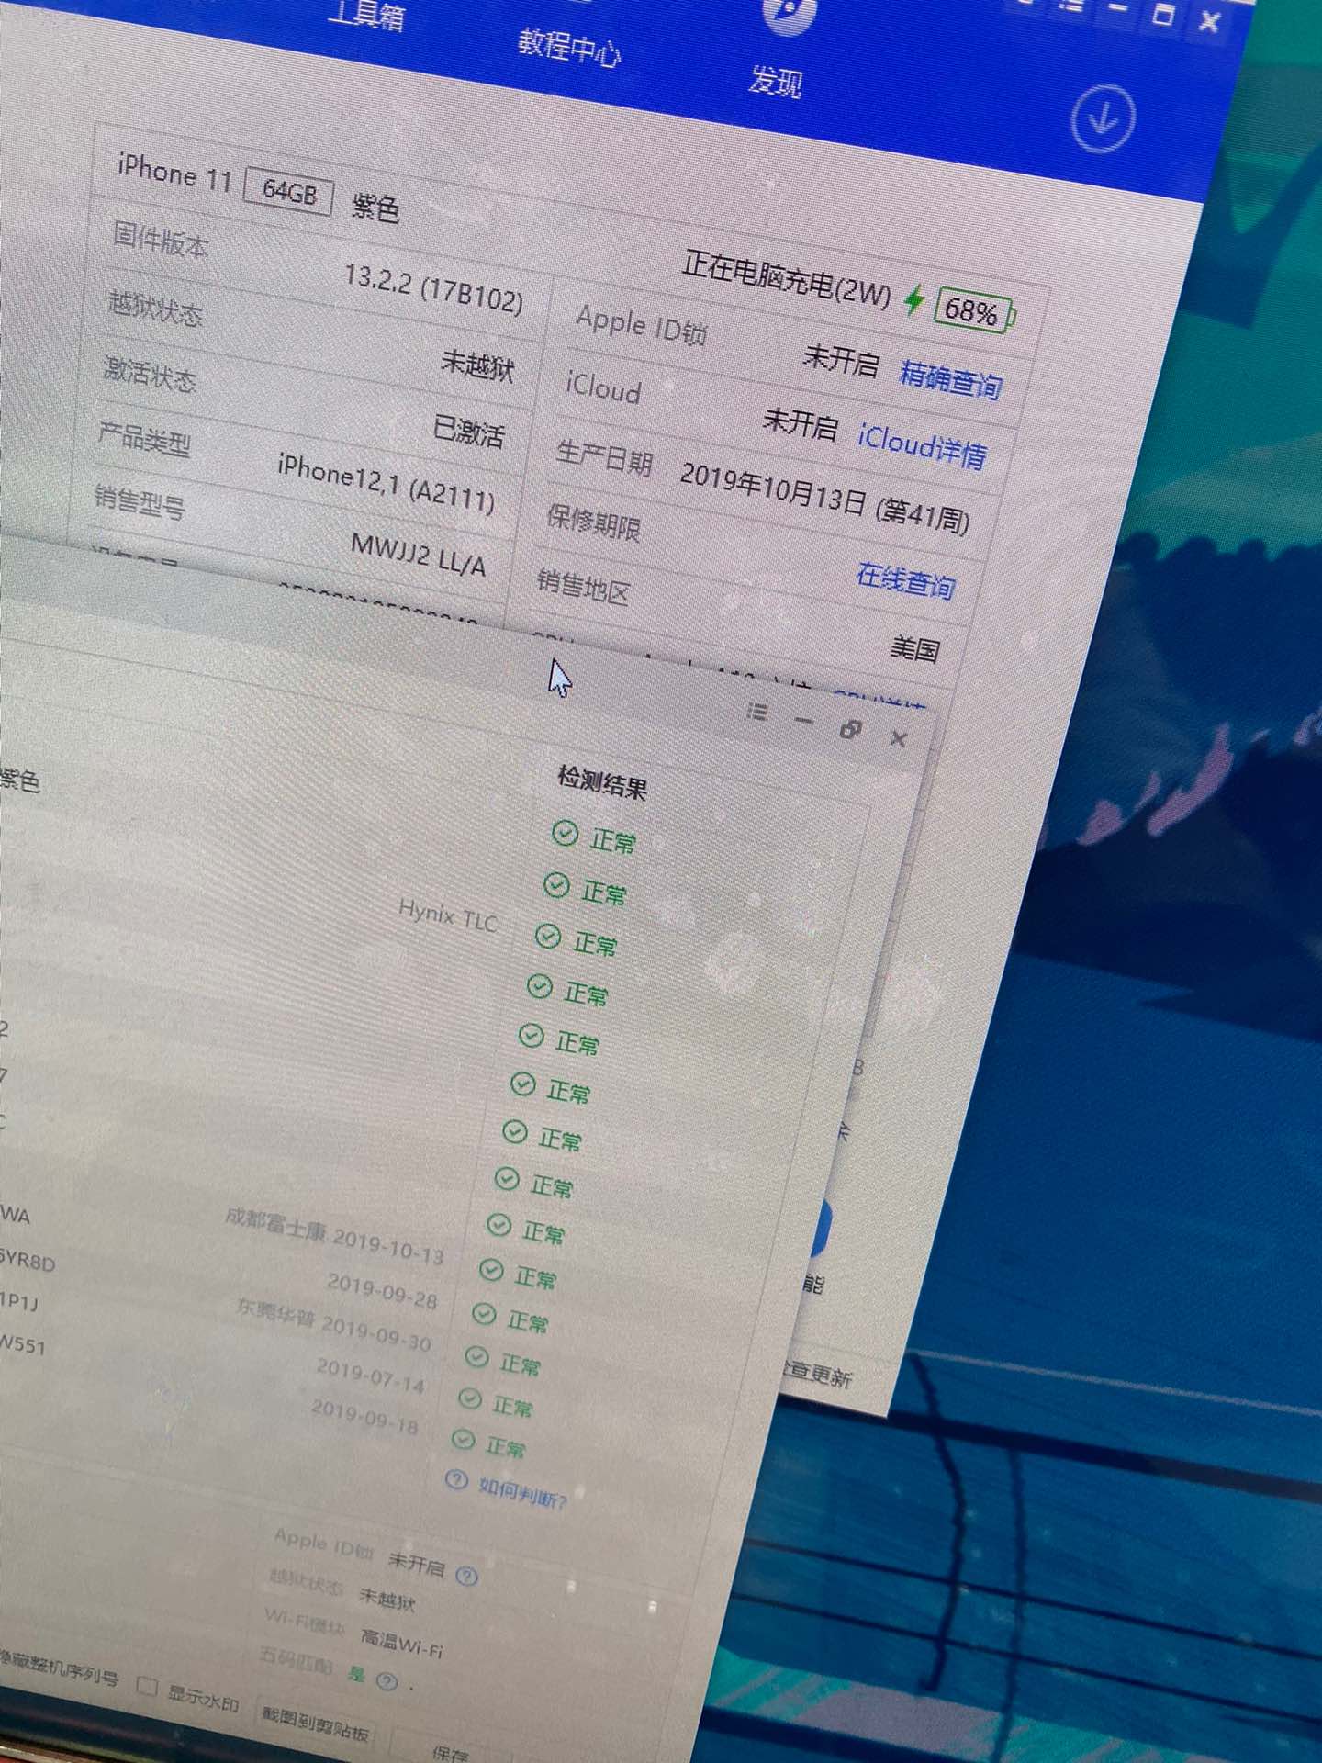Select date 2019-09-18 in report
The image size is (1322, 1763).
tap(364, 1416)
